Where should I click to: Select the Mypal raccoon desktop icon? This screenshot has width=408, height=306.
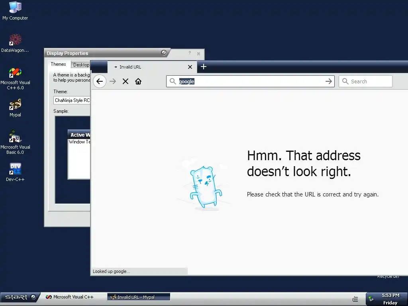[15, 108]
